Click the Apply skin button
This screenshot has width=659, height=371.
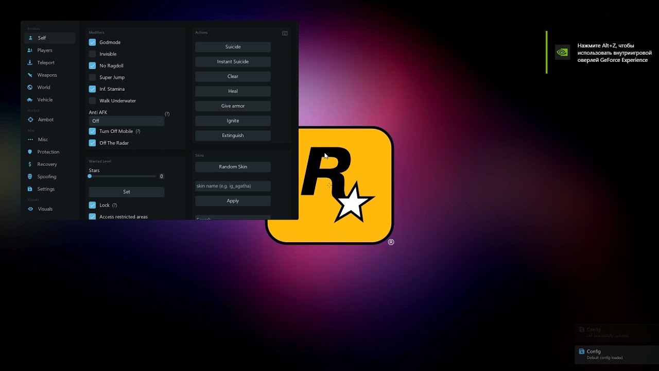pos(233,201)
